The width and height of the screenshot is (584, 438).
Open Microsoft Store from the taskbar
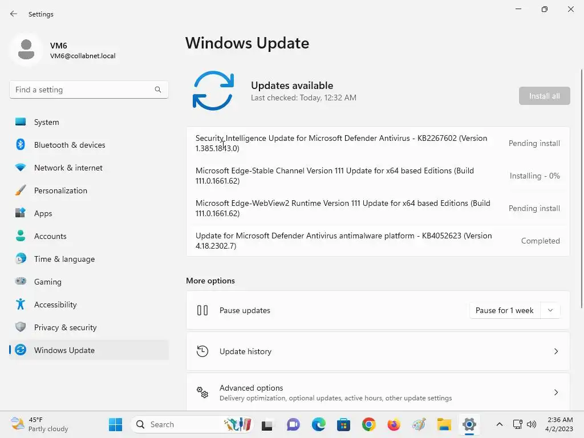coord(343,424)
